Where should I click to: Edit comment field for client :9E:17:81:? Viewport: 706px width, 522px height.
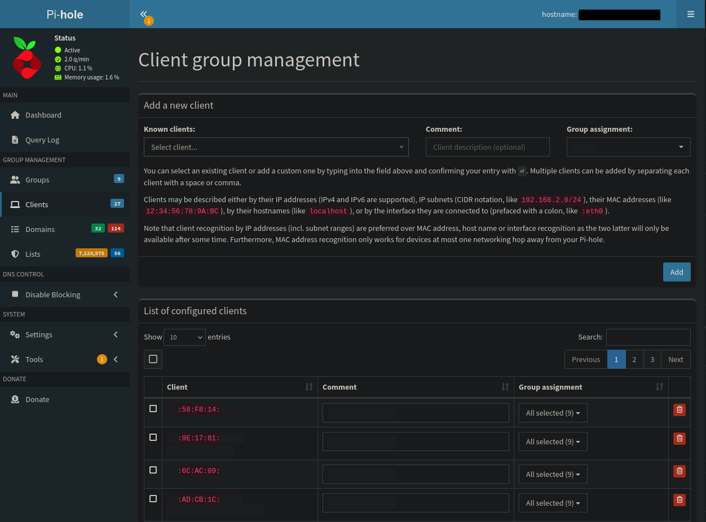[416, 441]
